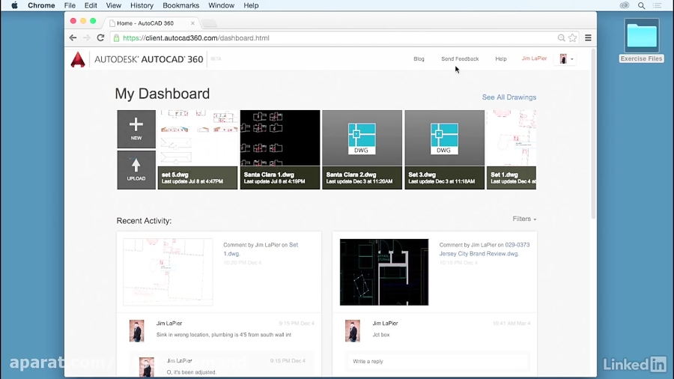Click Jim LaPier avatar beside Sink comment
The image size is (674, 379).
coord(137,330)
